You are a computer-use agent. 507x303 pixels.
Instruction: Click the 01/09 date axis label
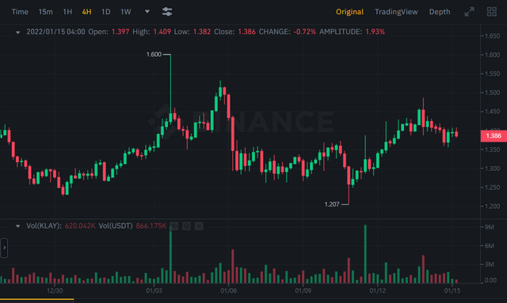[303, 290]
